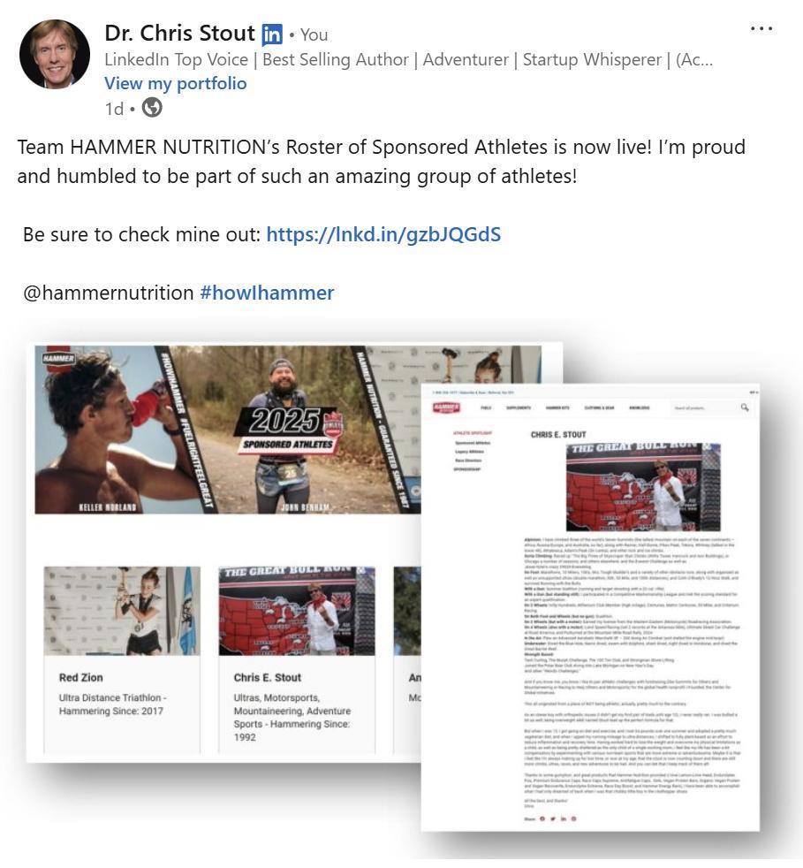Click the #howIhammer hashtag

[267, 293]
